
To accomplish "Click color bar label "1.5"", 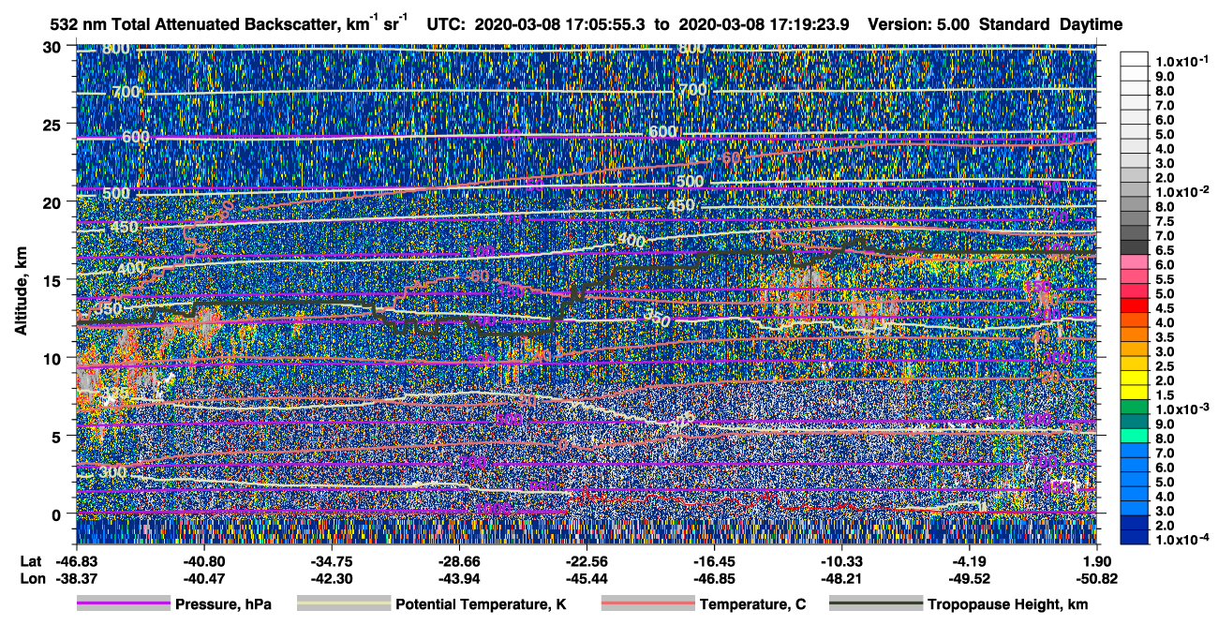I will point(1165,395).
